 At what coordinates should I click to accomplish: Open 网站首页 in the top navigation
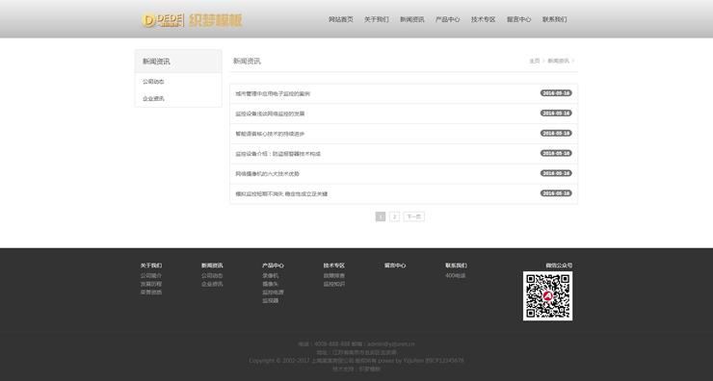coord(340,19)
